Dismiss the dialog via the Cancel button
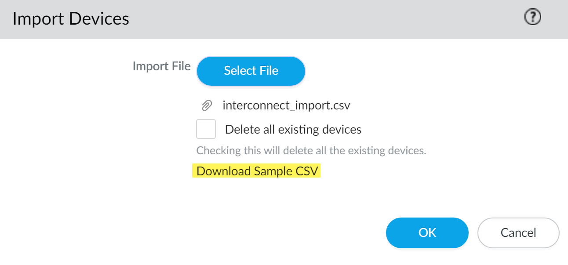Image resolution: width=568 pixels, height=265 pixels. coord(518,232)
